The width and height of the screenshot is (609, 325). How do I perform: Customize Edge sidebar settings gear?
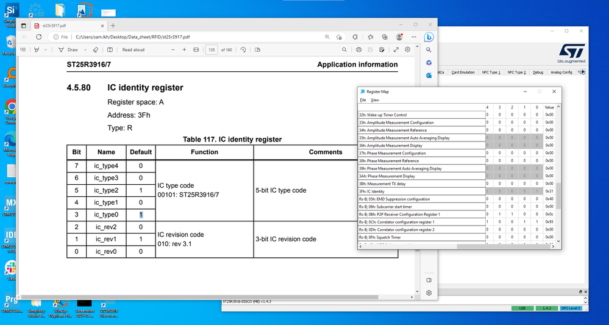pos(429,293)
